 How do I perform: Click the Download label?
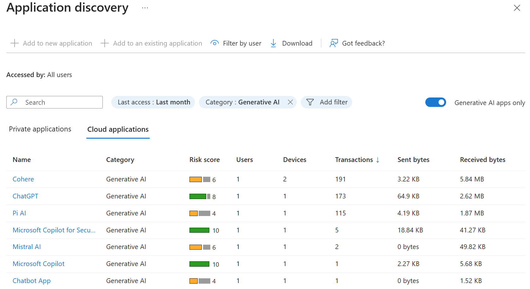297,43
